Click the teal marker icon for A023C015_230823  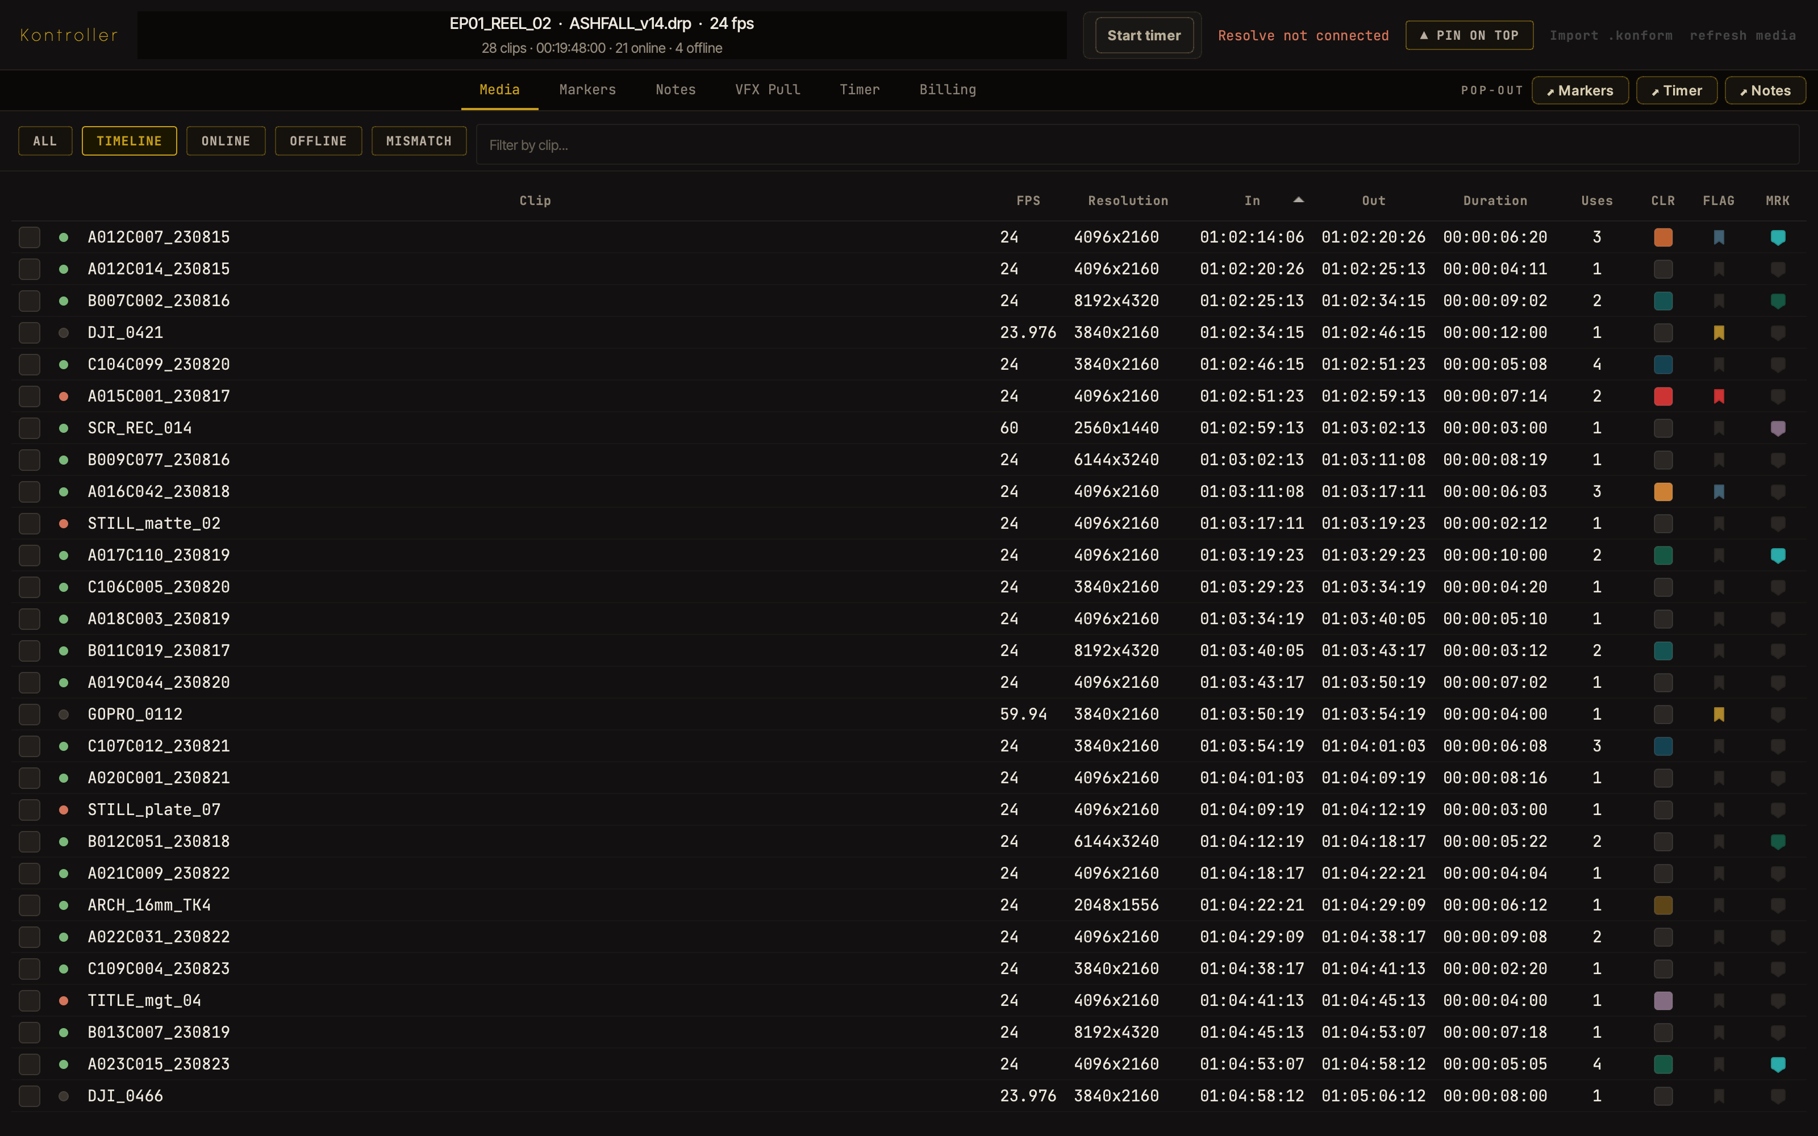1778,1064
